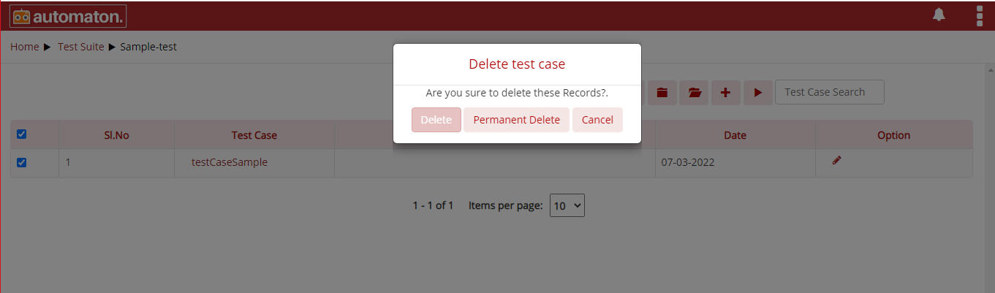Open the vertical three-dot menu
This screenshot has height=293, width=995.
point(980,15)
